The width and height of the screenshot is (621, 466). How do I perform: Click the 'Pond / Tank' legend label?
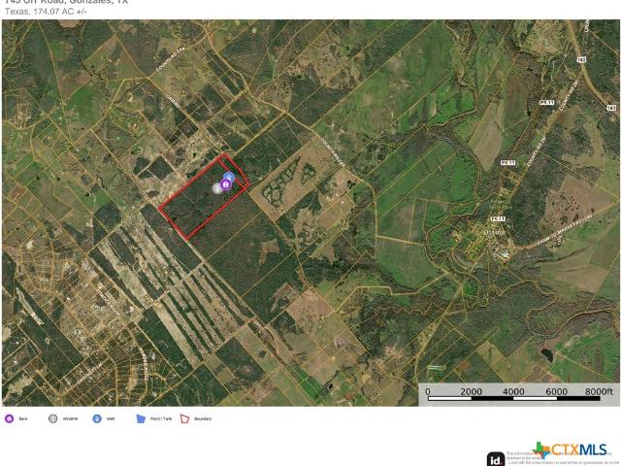coord(161,418)
